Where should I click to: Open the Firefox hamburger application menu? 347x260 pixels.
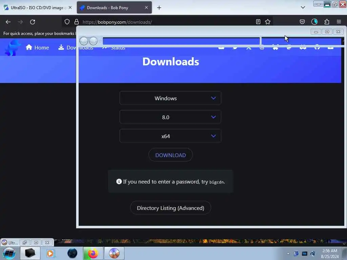point(339,22)
